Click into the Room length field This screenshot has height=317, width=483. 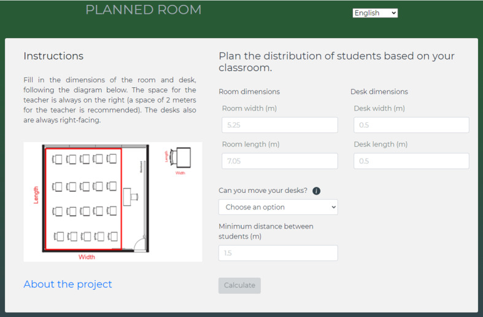[x=280, y=161]
